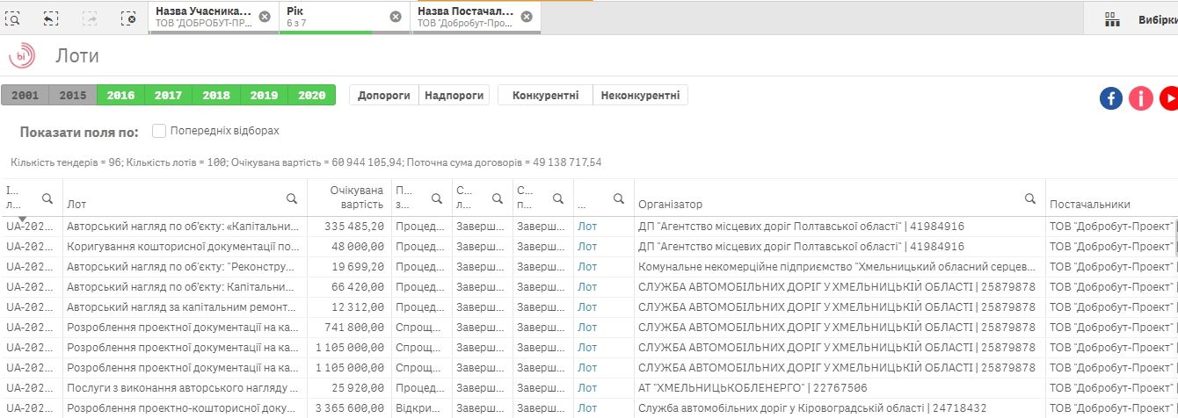
Task: Toggle year 2017 filter
Action: coord(168,95)
